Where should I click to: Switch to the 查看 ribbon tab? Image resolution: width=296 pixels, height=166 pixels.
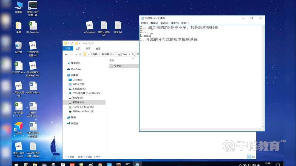98,48
